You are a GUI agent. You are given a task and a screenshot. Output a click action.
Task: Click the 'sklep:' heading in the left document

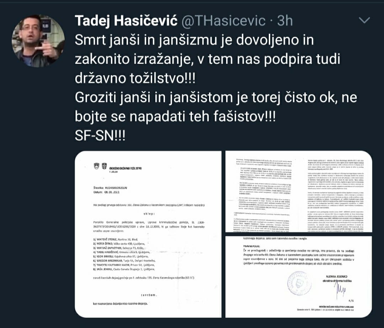pos(149,214)
